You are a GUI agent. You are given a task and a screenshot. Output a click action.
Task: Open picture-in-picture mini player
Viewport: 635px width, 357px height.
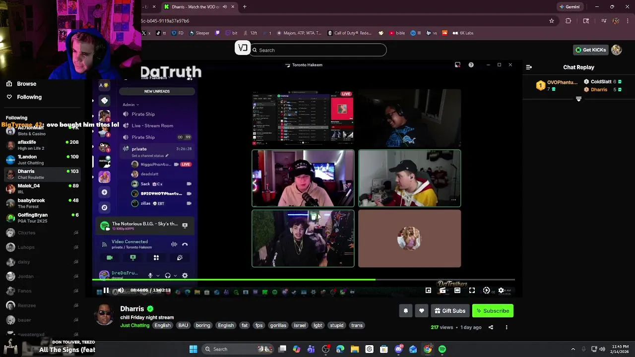tap(428, 291)
